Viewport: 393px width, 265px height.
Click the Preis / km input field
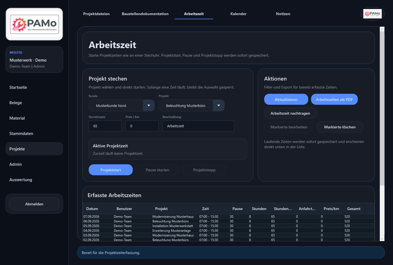142,126
